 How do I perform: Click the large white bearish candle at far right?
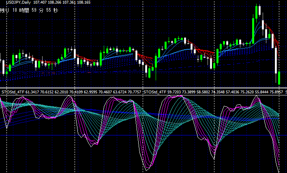point(276,60)
